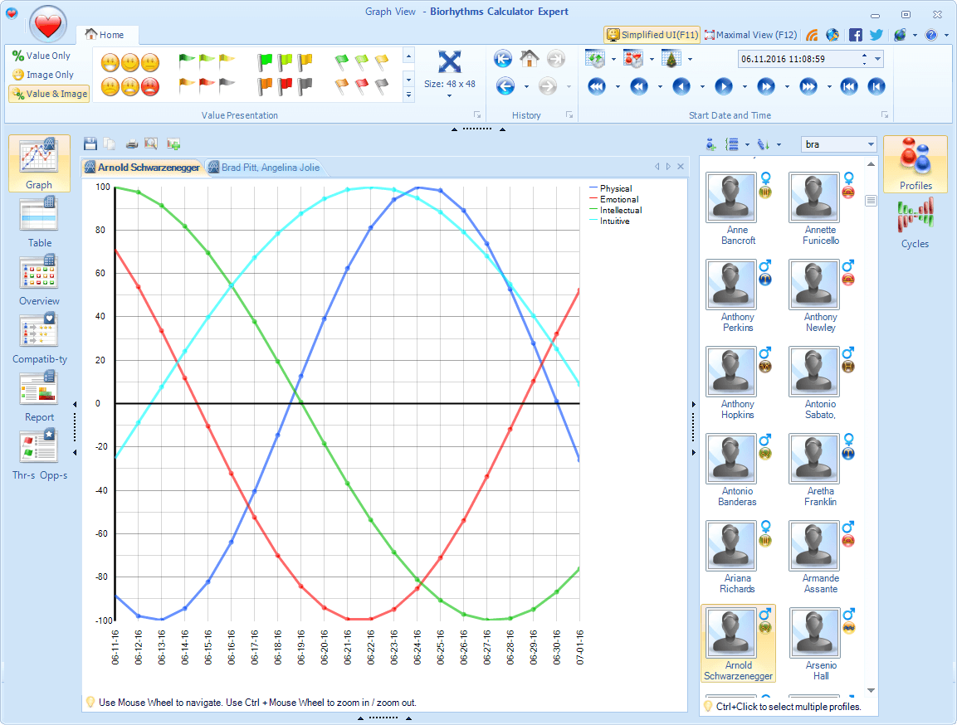Click the print icon in graph toolbar

click(132, 144)
